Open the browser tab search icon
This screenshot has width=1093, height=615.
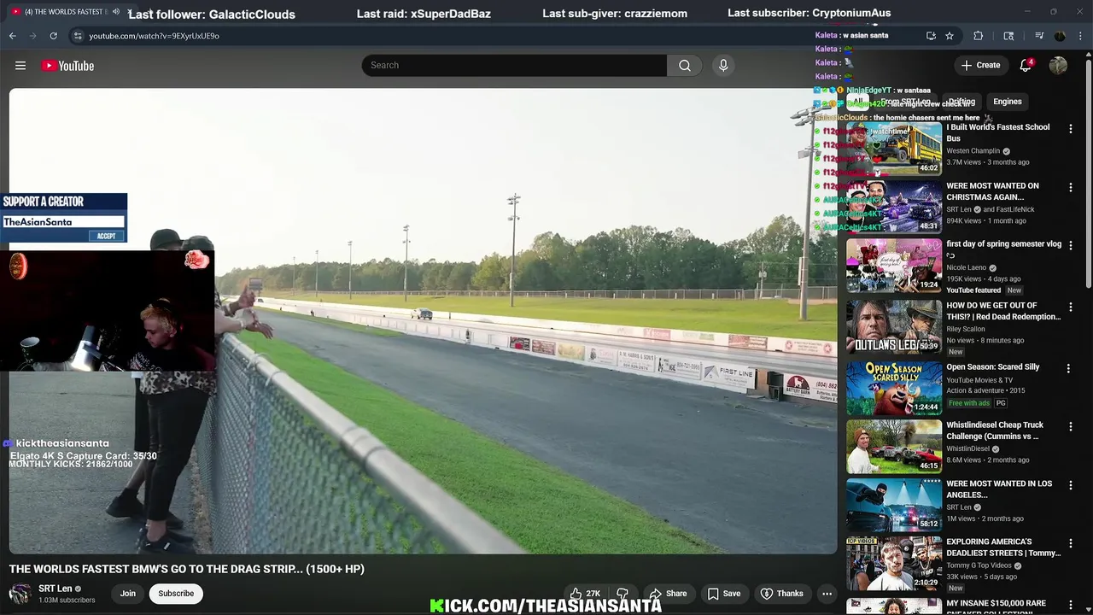pyautogui.click(x=1008, y=36)
